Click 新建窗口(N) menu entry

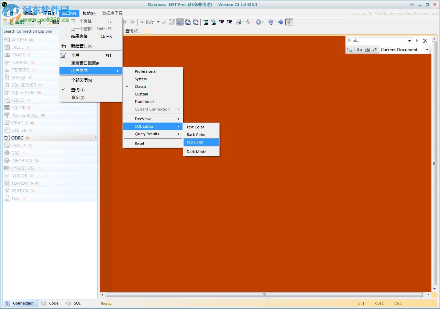(x=91, y=46)
